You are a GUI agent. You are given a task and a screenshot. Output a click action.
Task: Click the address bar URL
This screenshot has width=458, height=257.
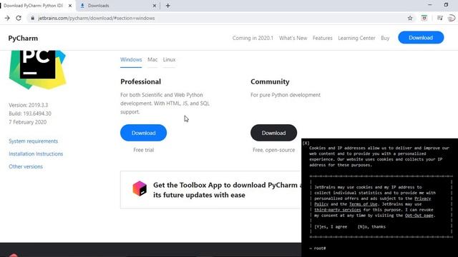tap(97, 18)
